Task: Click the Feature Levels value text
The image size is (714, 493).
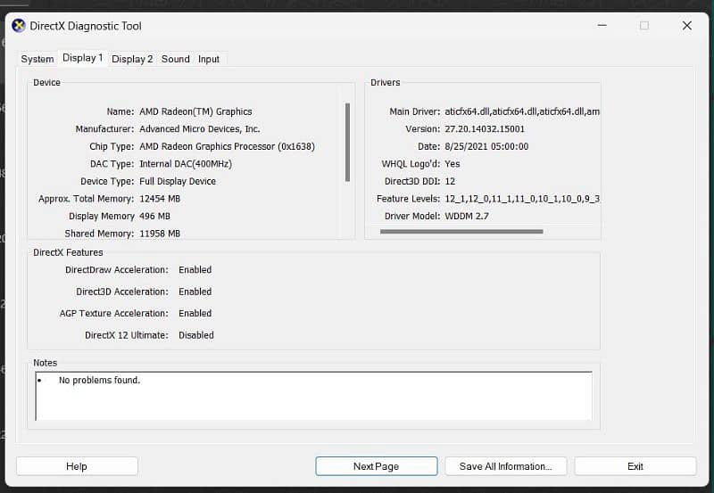Action: 522,199
